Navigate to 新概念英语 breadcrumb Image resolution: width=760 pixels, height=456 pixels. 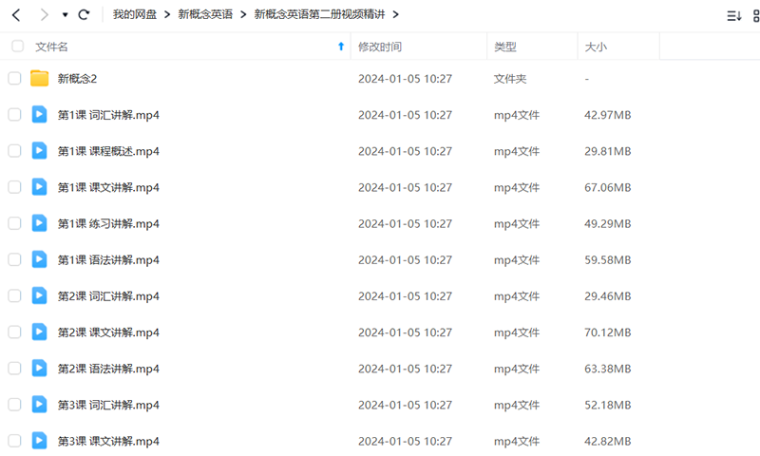[x=205, y=14]
